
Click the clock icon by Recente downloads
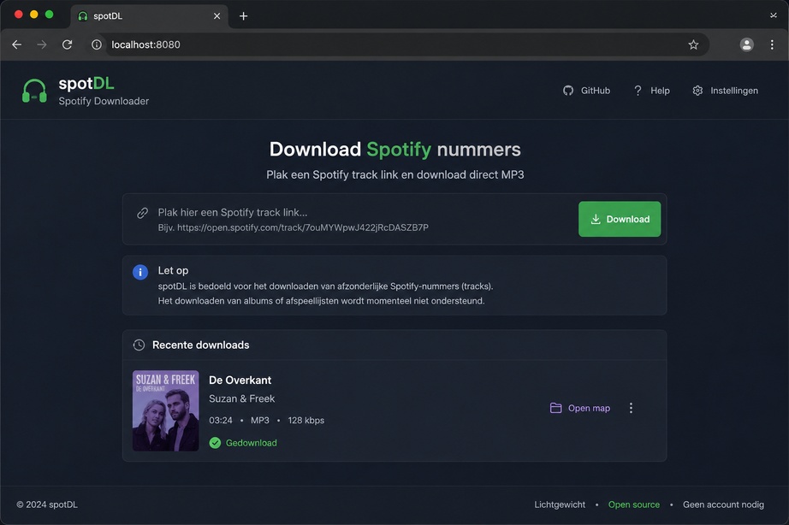pos(139,345)
